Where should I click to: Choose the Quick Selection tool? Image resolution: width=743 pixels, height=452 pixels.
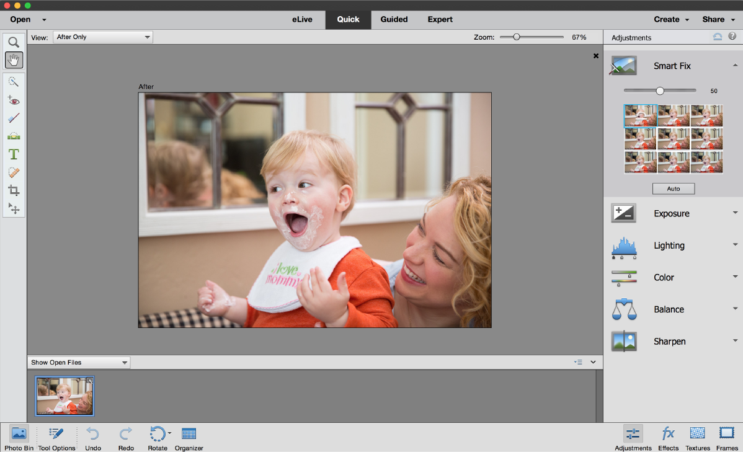coord(14,81)
